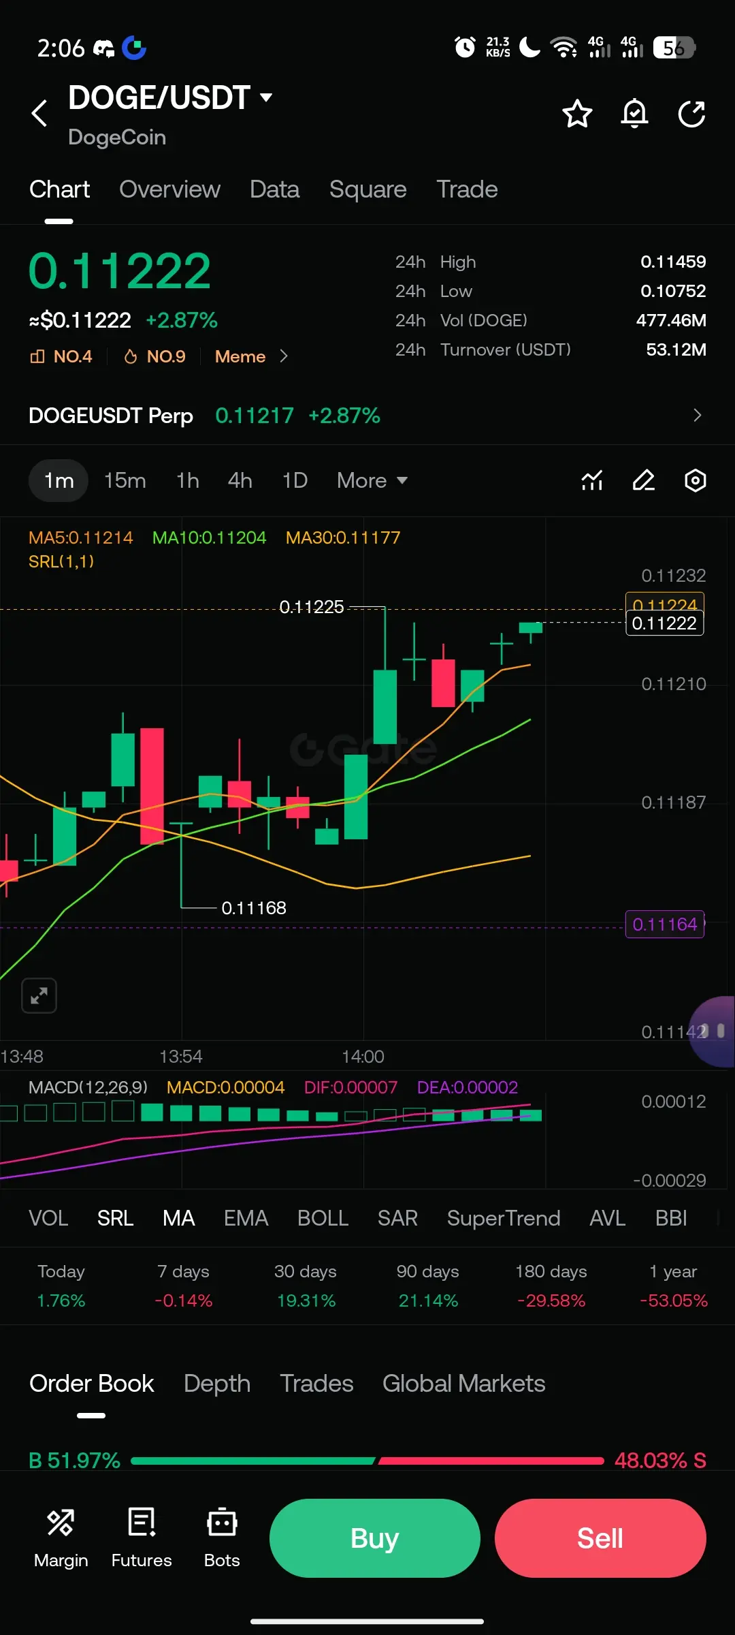Toggle the SRL indicator
Viewport: 735px width, 1635px height.
[x=115, y=1218]
